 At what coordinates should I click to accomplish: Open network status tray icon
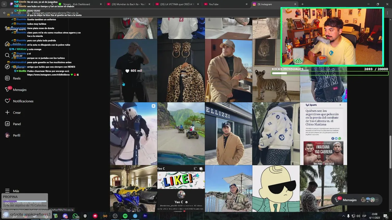(x=353, y=216)
